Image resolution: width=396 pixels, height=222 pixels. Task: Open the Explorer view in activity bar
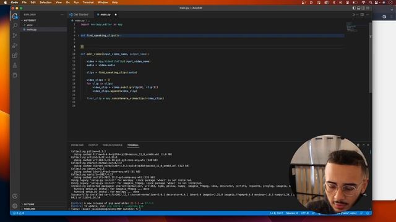(15, 16)
